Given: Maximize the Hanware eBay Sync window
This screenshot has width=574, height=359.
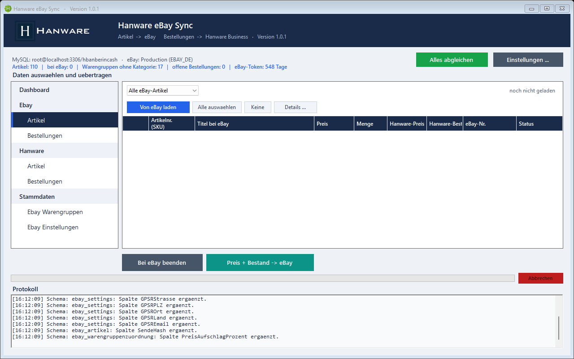Looking at the screenshot, I should tap(547, 9).
